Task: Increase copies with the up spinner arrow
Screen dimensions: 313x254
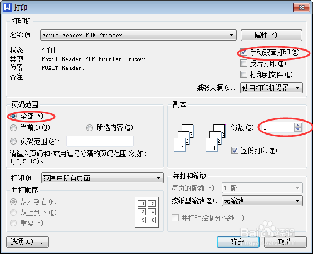Action: click(x=297, y=125)
